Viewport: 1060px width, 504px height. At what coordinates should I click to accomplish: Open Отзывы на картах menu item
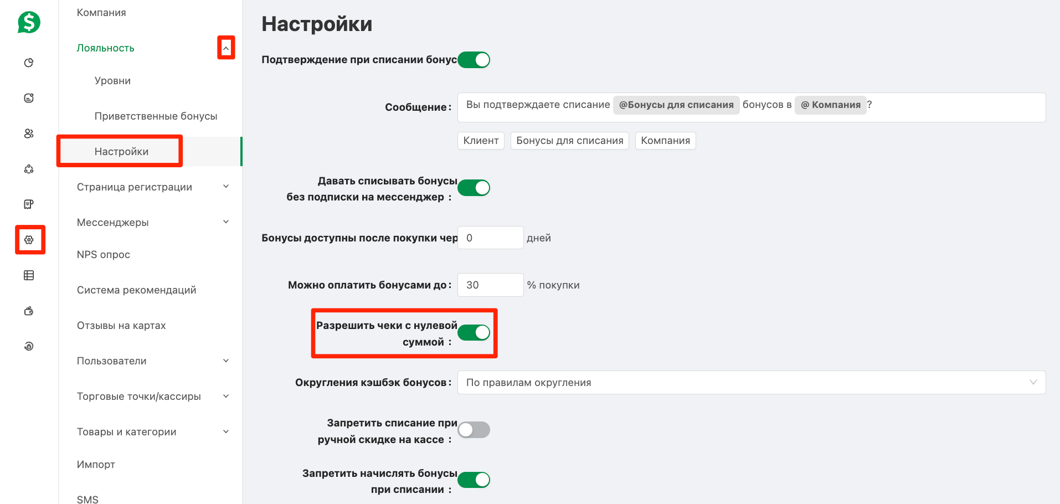[x=121, y=326]
